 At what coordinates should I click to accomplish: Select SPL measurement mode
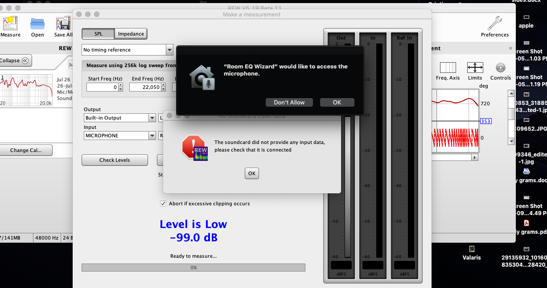click(x=98, y=34)
